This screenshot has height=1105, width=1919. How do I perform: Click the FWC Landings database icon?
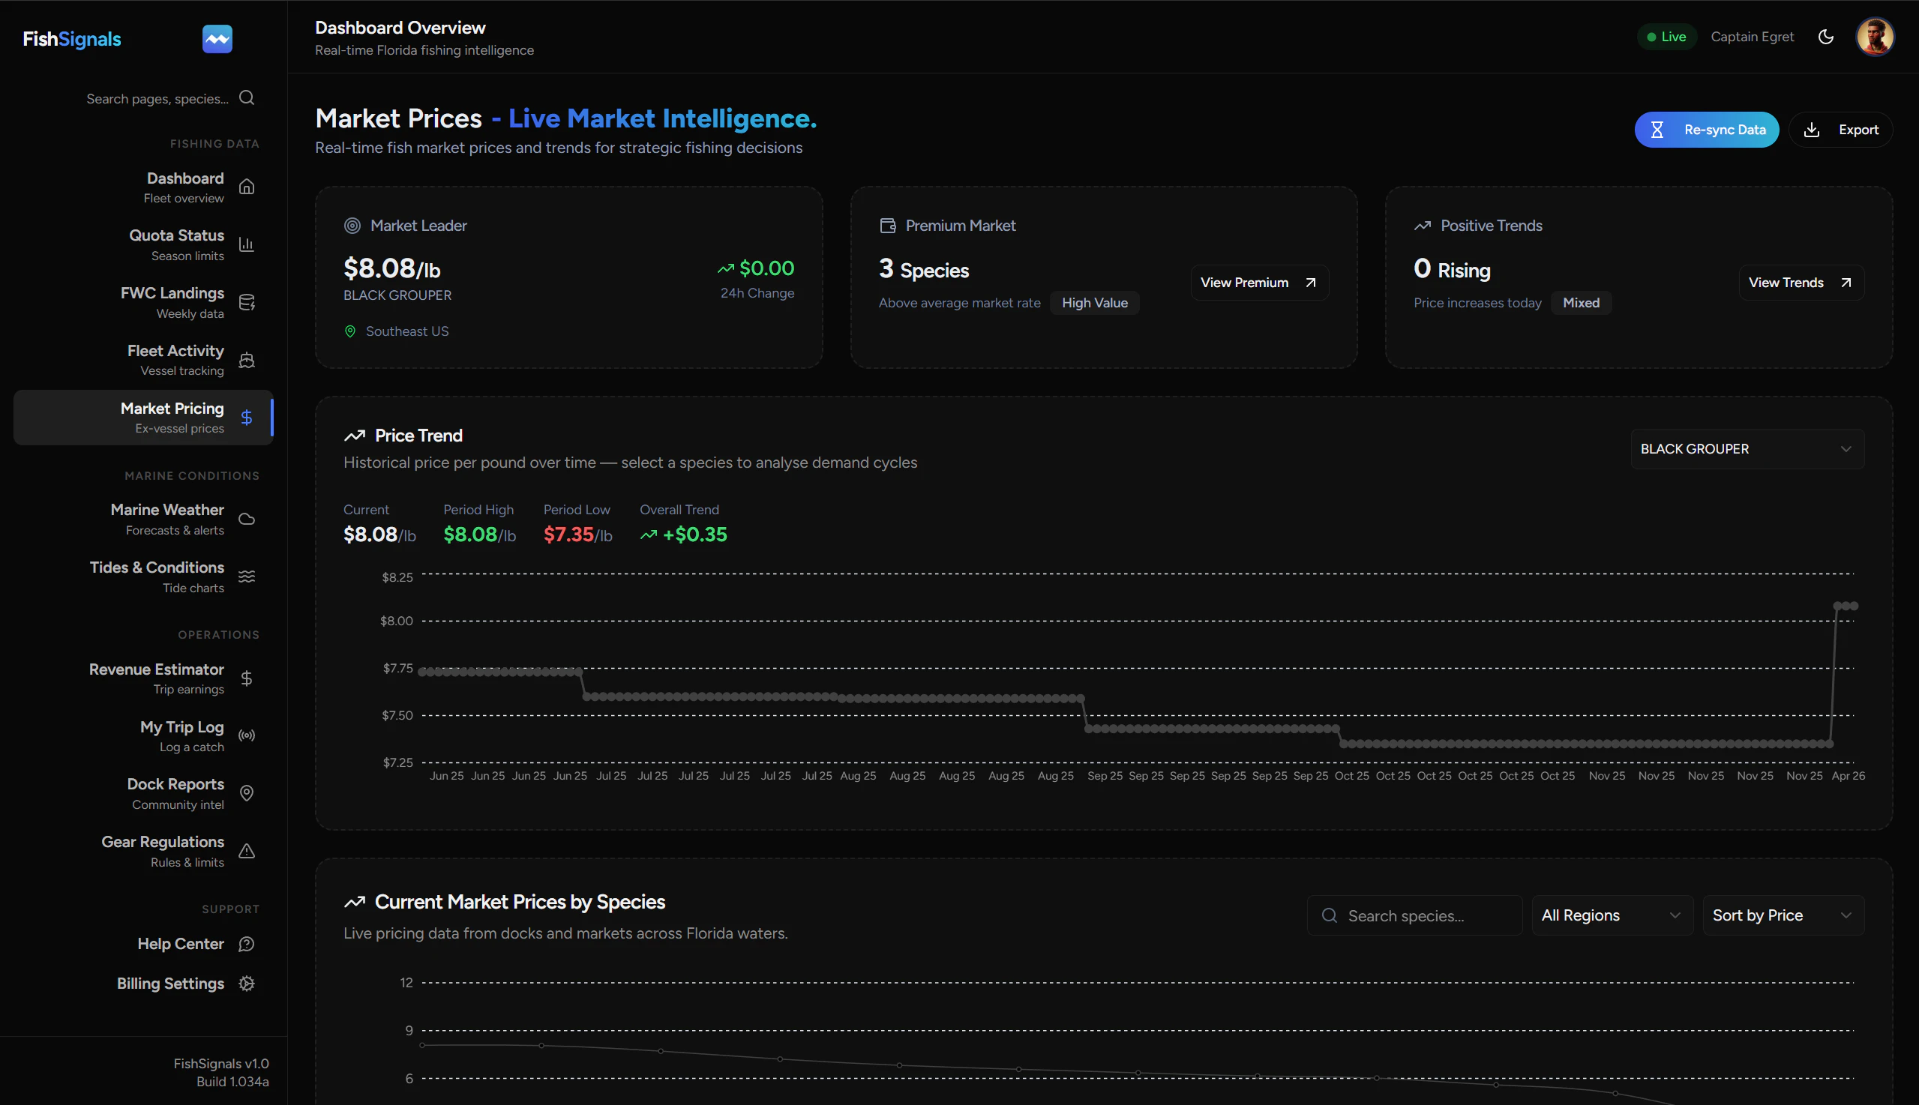pos(247,302)
